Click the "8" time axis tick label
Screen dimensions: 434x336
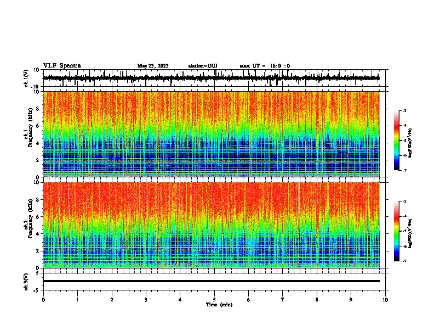(317, 300)
